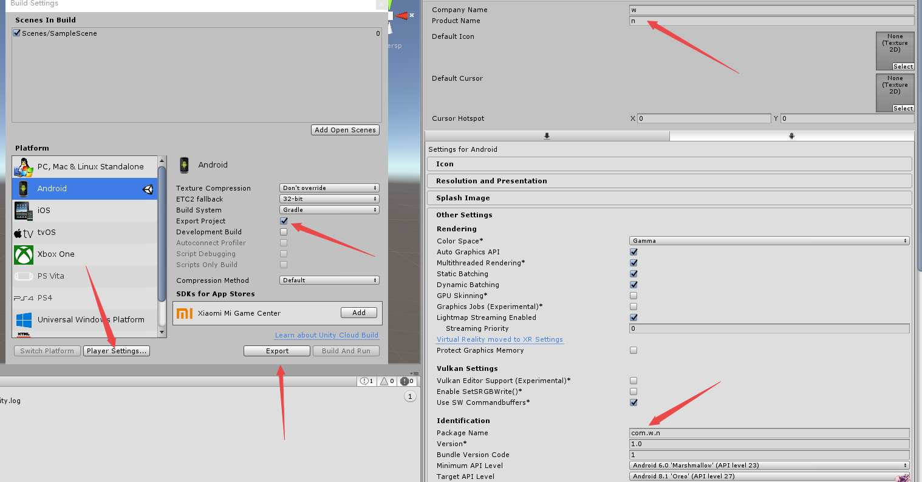Click the Xiaomi Mi logo icon
This screenshot has width=922, height=482.
[185, 313]
